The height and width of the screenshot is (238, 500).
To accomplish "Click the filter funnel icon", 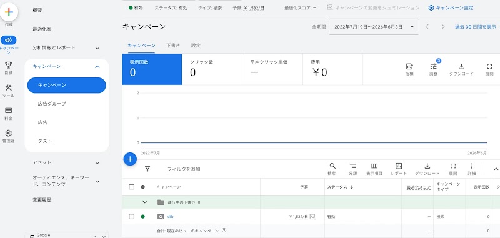I will [x=147, y=169].
